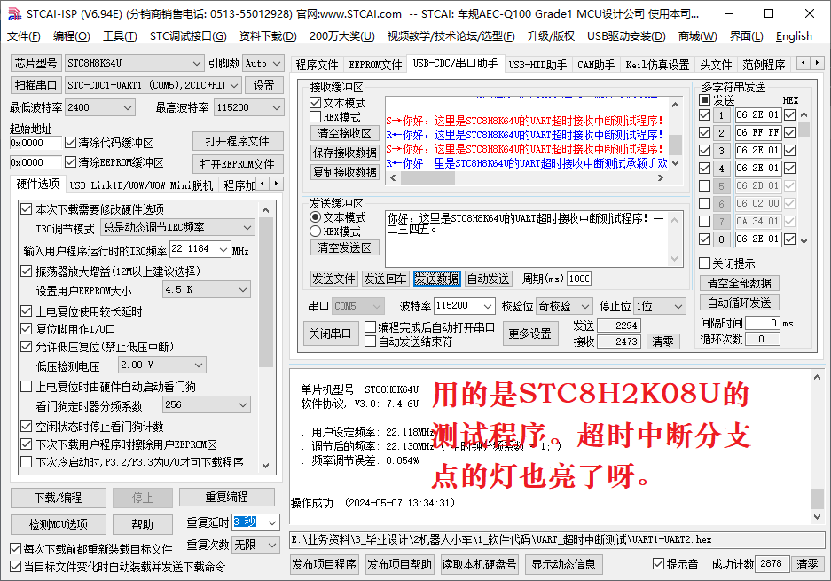Select HEX模式 radio in send buffer

(x=316, y=232)
